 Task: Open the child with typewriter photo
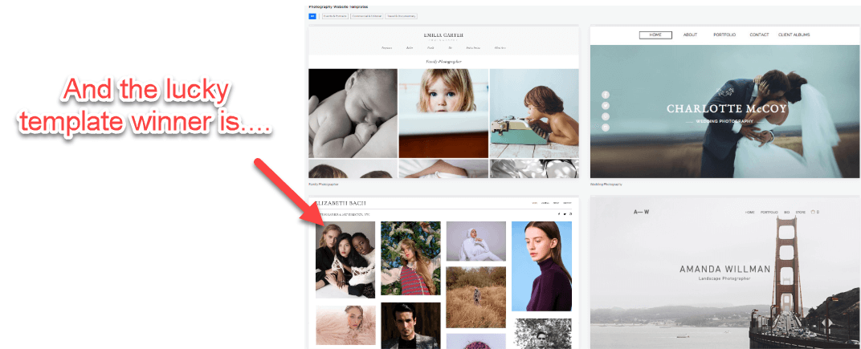point(534,113)
